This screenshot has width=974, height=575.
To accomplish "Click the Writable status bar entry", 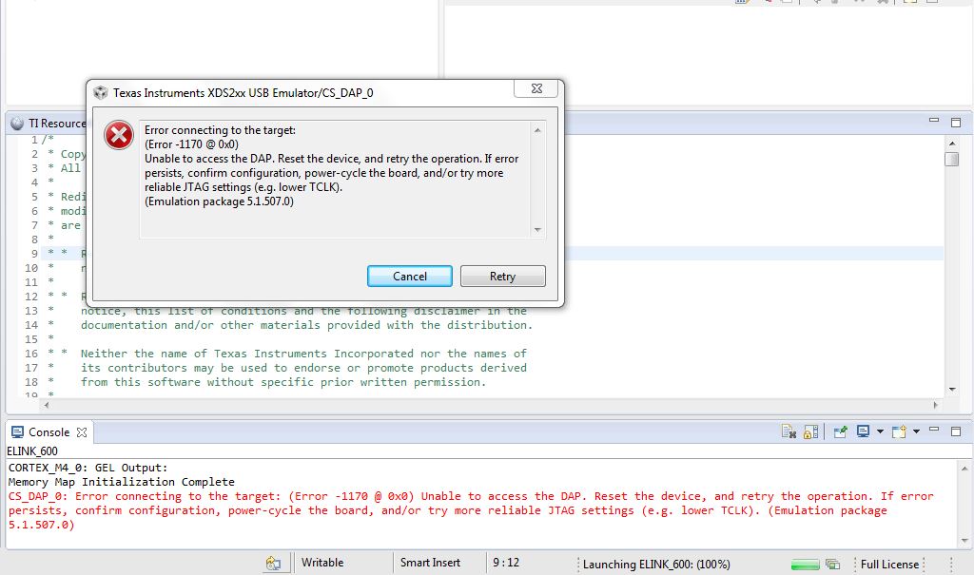I will [x=322, y=563].
